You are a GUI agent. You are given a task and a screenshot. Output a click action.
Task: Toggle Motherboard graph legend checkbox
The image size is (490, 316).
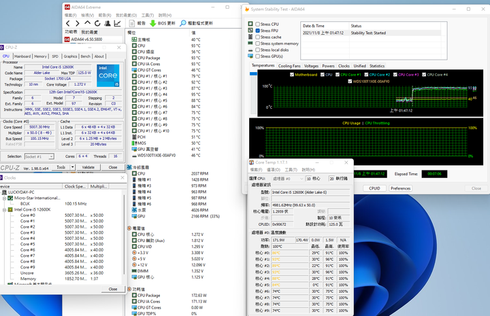292,75
